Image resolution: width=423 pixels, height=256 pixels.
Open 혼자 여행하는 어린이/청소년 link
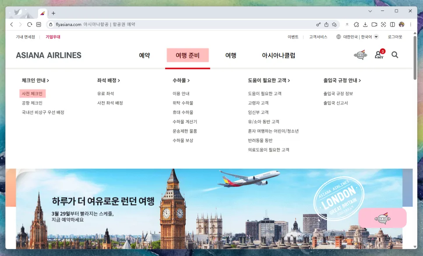pos(273,131)
